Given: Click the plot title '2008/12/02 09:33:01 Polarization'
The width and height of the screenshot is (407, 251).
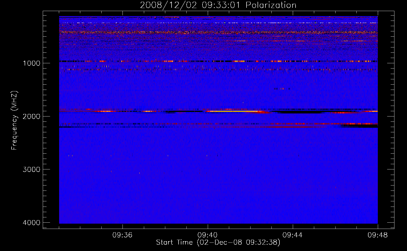Looking at the screenshot, I should (x=218, y=5).
